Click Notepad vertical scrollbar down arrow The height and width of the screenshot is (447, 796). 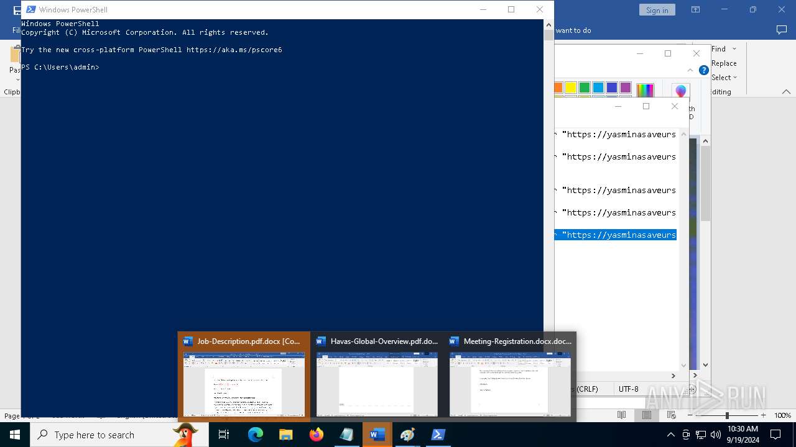point(684,365)
